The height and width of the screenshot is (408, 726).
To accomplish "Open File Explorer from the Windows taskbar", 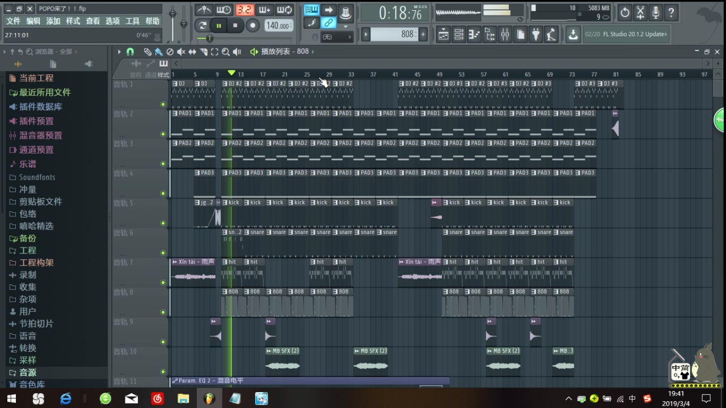I will (183, 398).
